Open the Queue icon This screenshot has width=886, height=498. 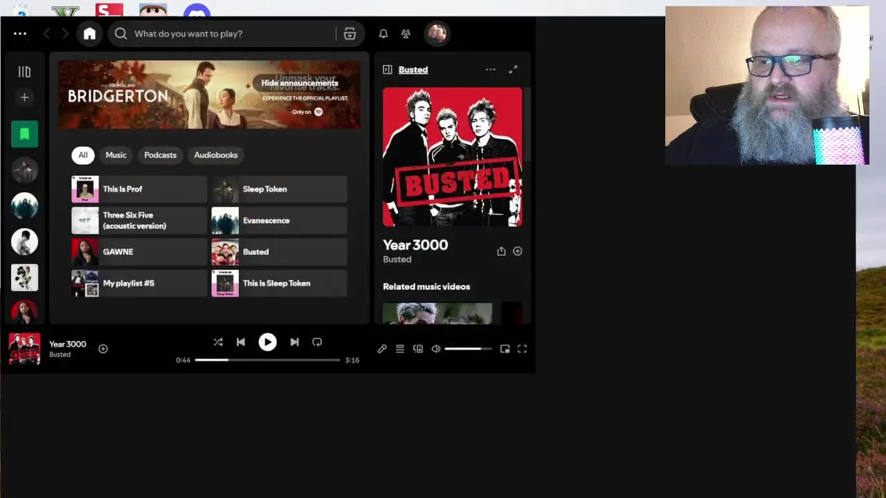[400, 349]
